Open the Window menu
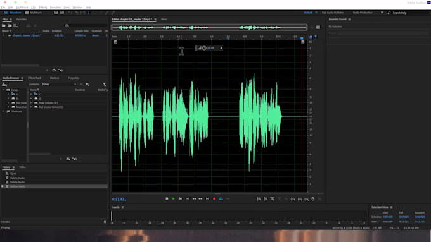The width and height of the screenshot is (431, 242). point(77,8)
